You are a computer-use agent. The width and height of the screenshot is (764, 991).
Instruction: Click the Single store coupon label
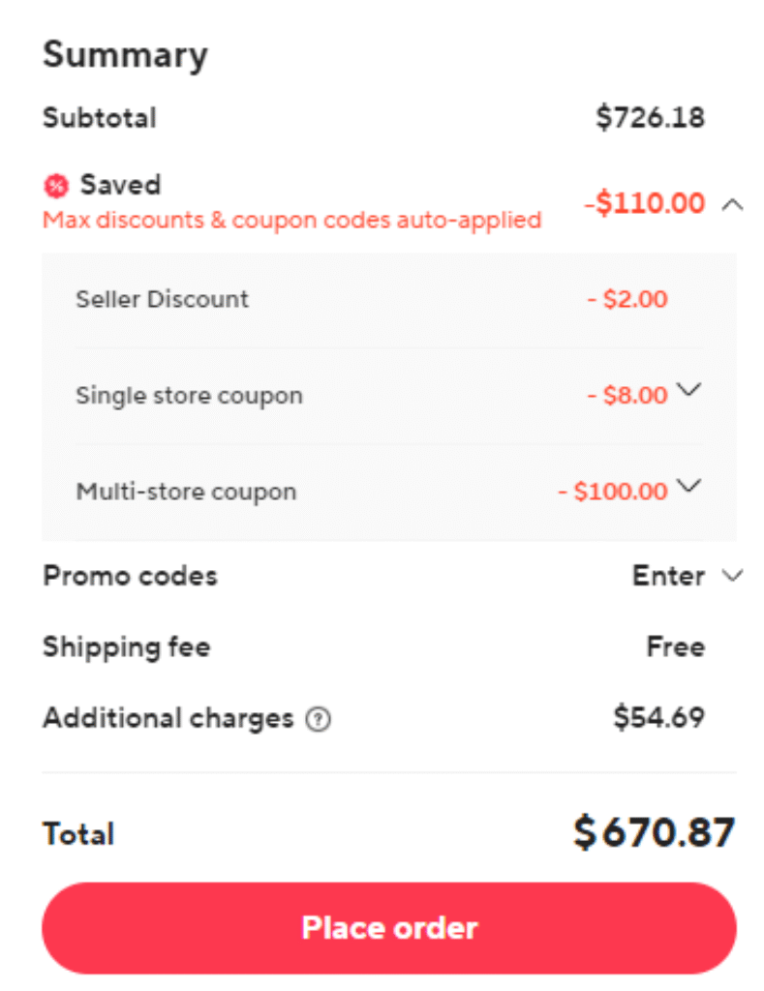[189, 396]
